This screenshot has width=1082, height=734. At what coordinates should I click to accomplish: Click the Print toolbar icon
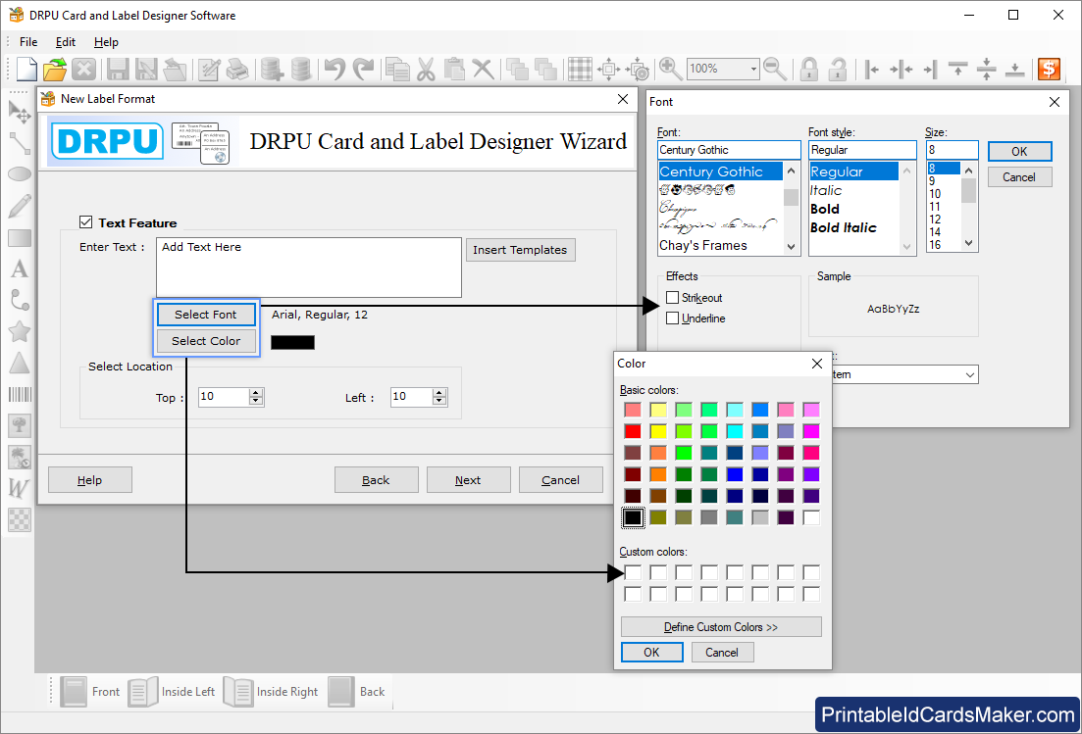pyautogui.click(x=237, y=69)
